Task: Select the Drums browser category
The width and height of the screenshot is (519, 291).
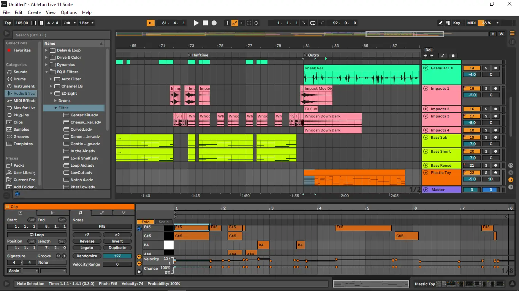Action: [19, 79]
